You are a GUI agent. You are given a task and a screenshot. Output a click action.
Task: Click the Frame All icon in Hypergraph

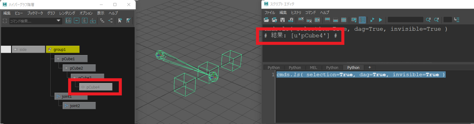point(68,21)
